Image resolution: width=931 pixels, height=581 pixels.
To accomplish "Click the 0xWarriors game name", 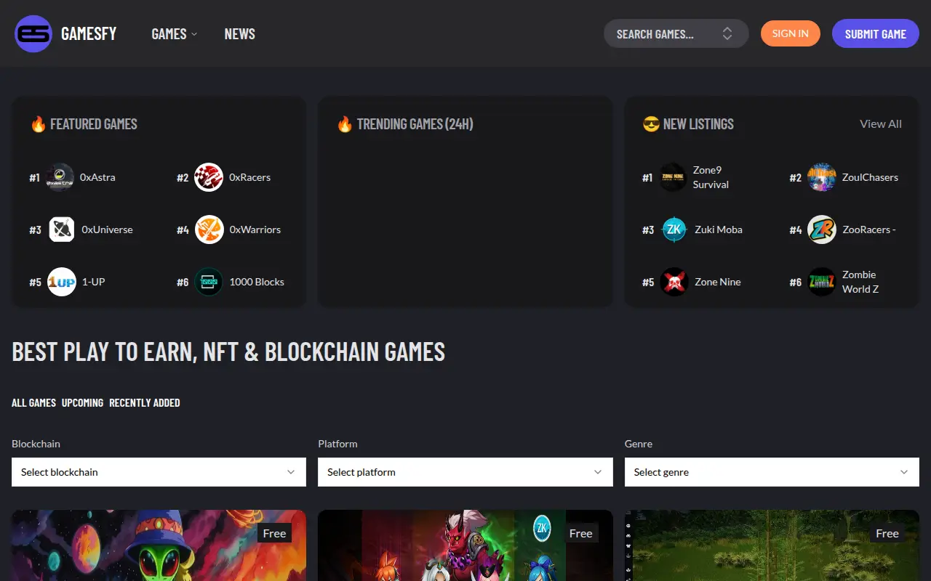I will [255, 229].
